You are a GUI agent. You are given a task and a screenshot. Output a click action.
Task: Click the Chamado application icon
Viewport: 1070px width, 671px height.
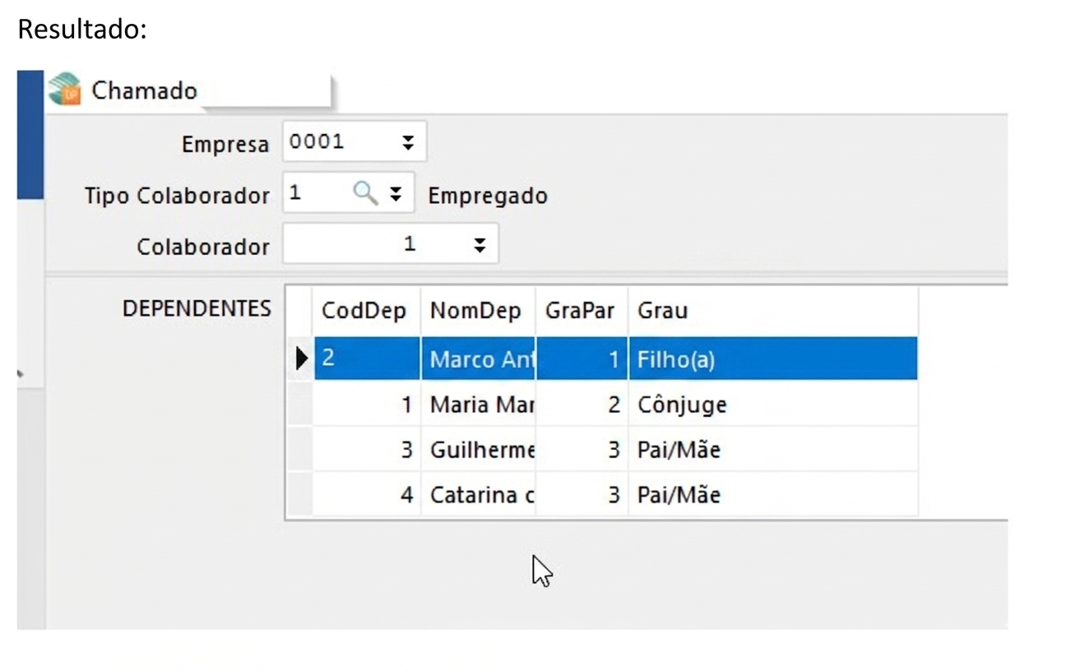click(64, 89)
